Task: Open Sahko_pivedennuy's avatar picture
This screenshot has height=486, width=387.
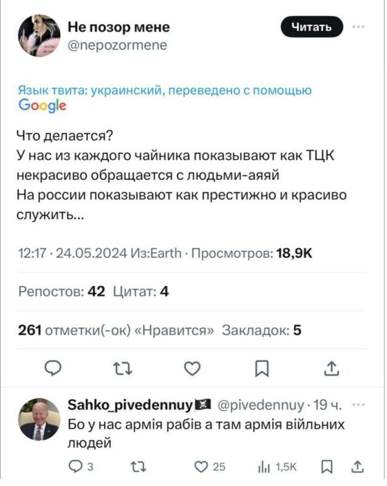Action: pos(39,419)
